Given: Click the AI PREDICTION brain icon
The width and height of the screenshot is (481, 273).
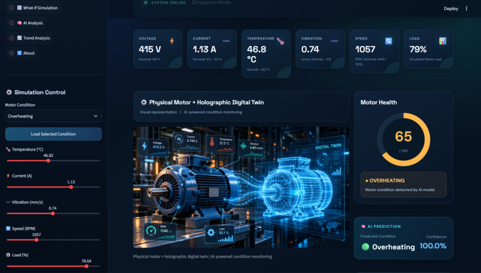Looking at the screenshot, I should click(363, 227).
